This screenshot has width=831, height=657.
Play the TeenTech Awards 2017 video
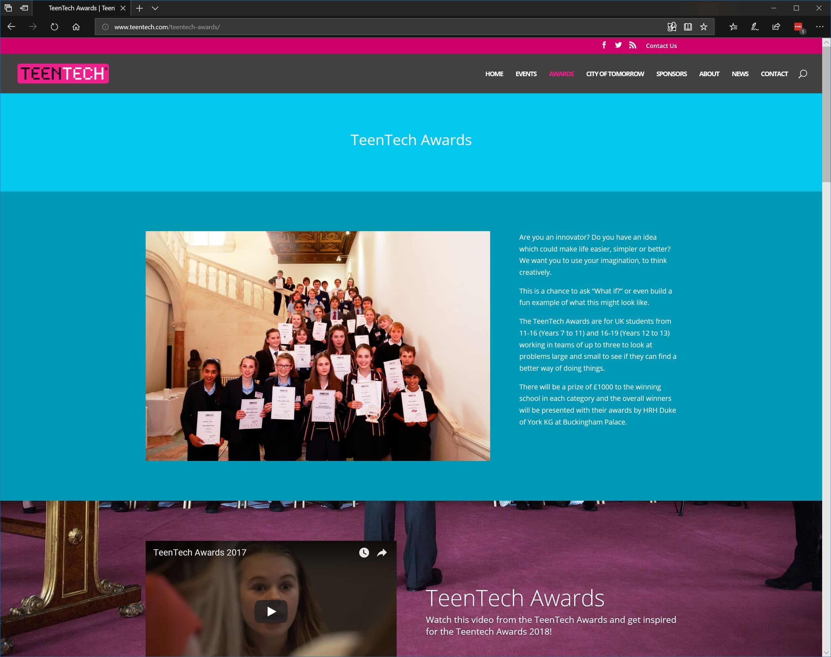click(x=271, y=611)
